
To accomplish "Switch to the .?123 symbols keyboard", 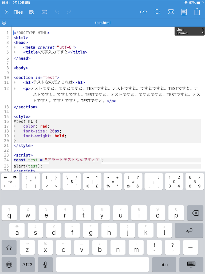I will [27, 265].
